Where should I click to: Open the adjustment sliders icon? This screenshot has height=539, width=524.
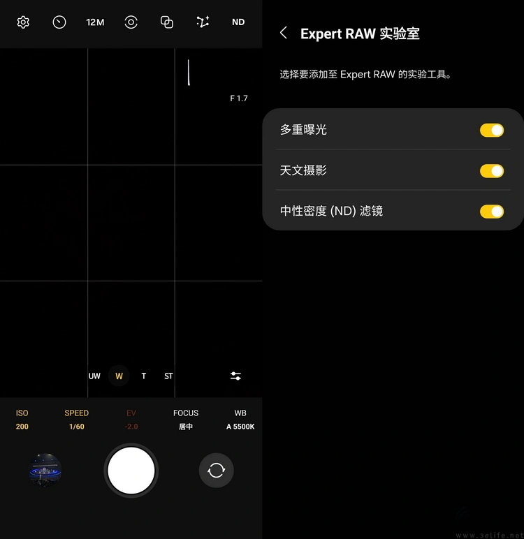[236, 376]
